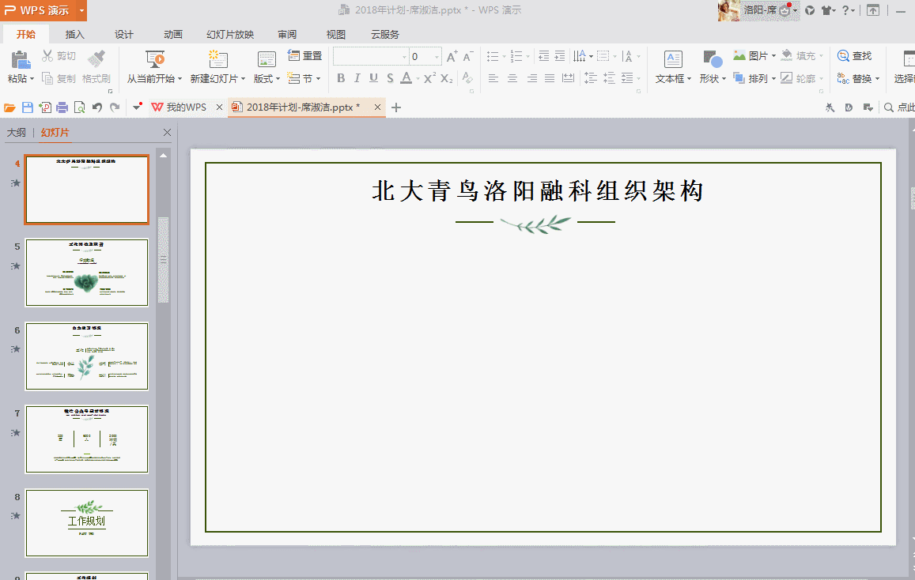Apply the font color A swatch
The width and height of the screenshot is (915, 580).
click(x=406, y=78)
